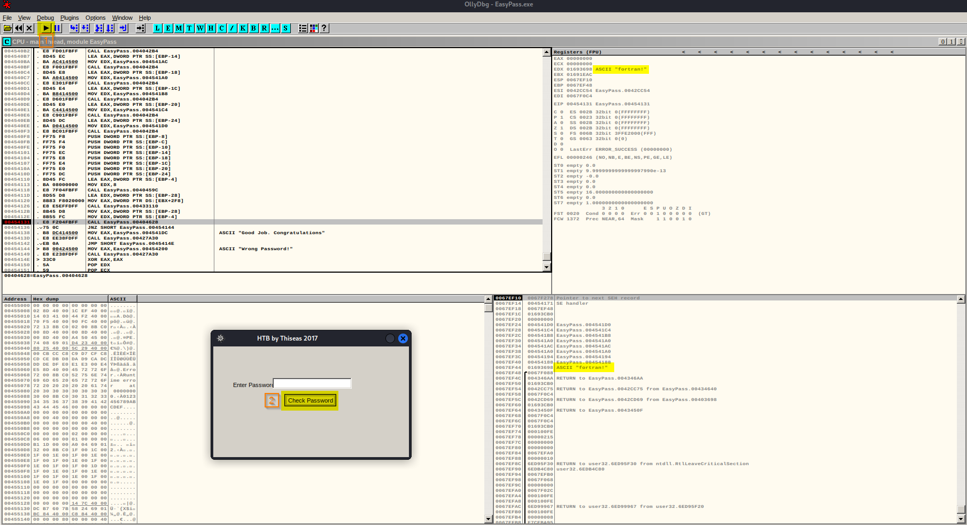Open the File menu

click(7, 18)
